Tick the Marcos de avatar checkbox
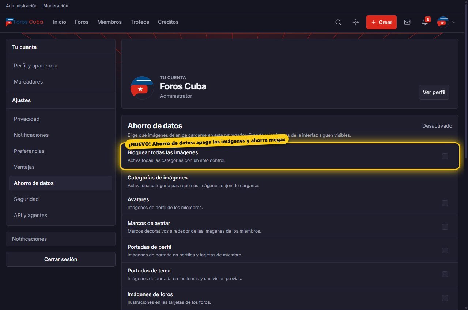The width and height of the screenshot is (468, 310). coord(445,227)
